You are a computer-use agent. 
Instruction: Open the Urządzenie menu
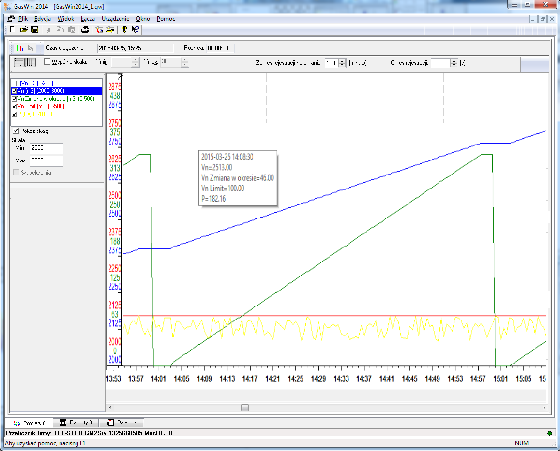point(115,19)
